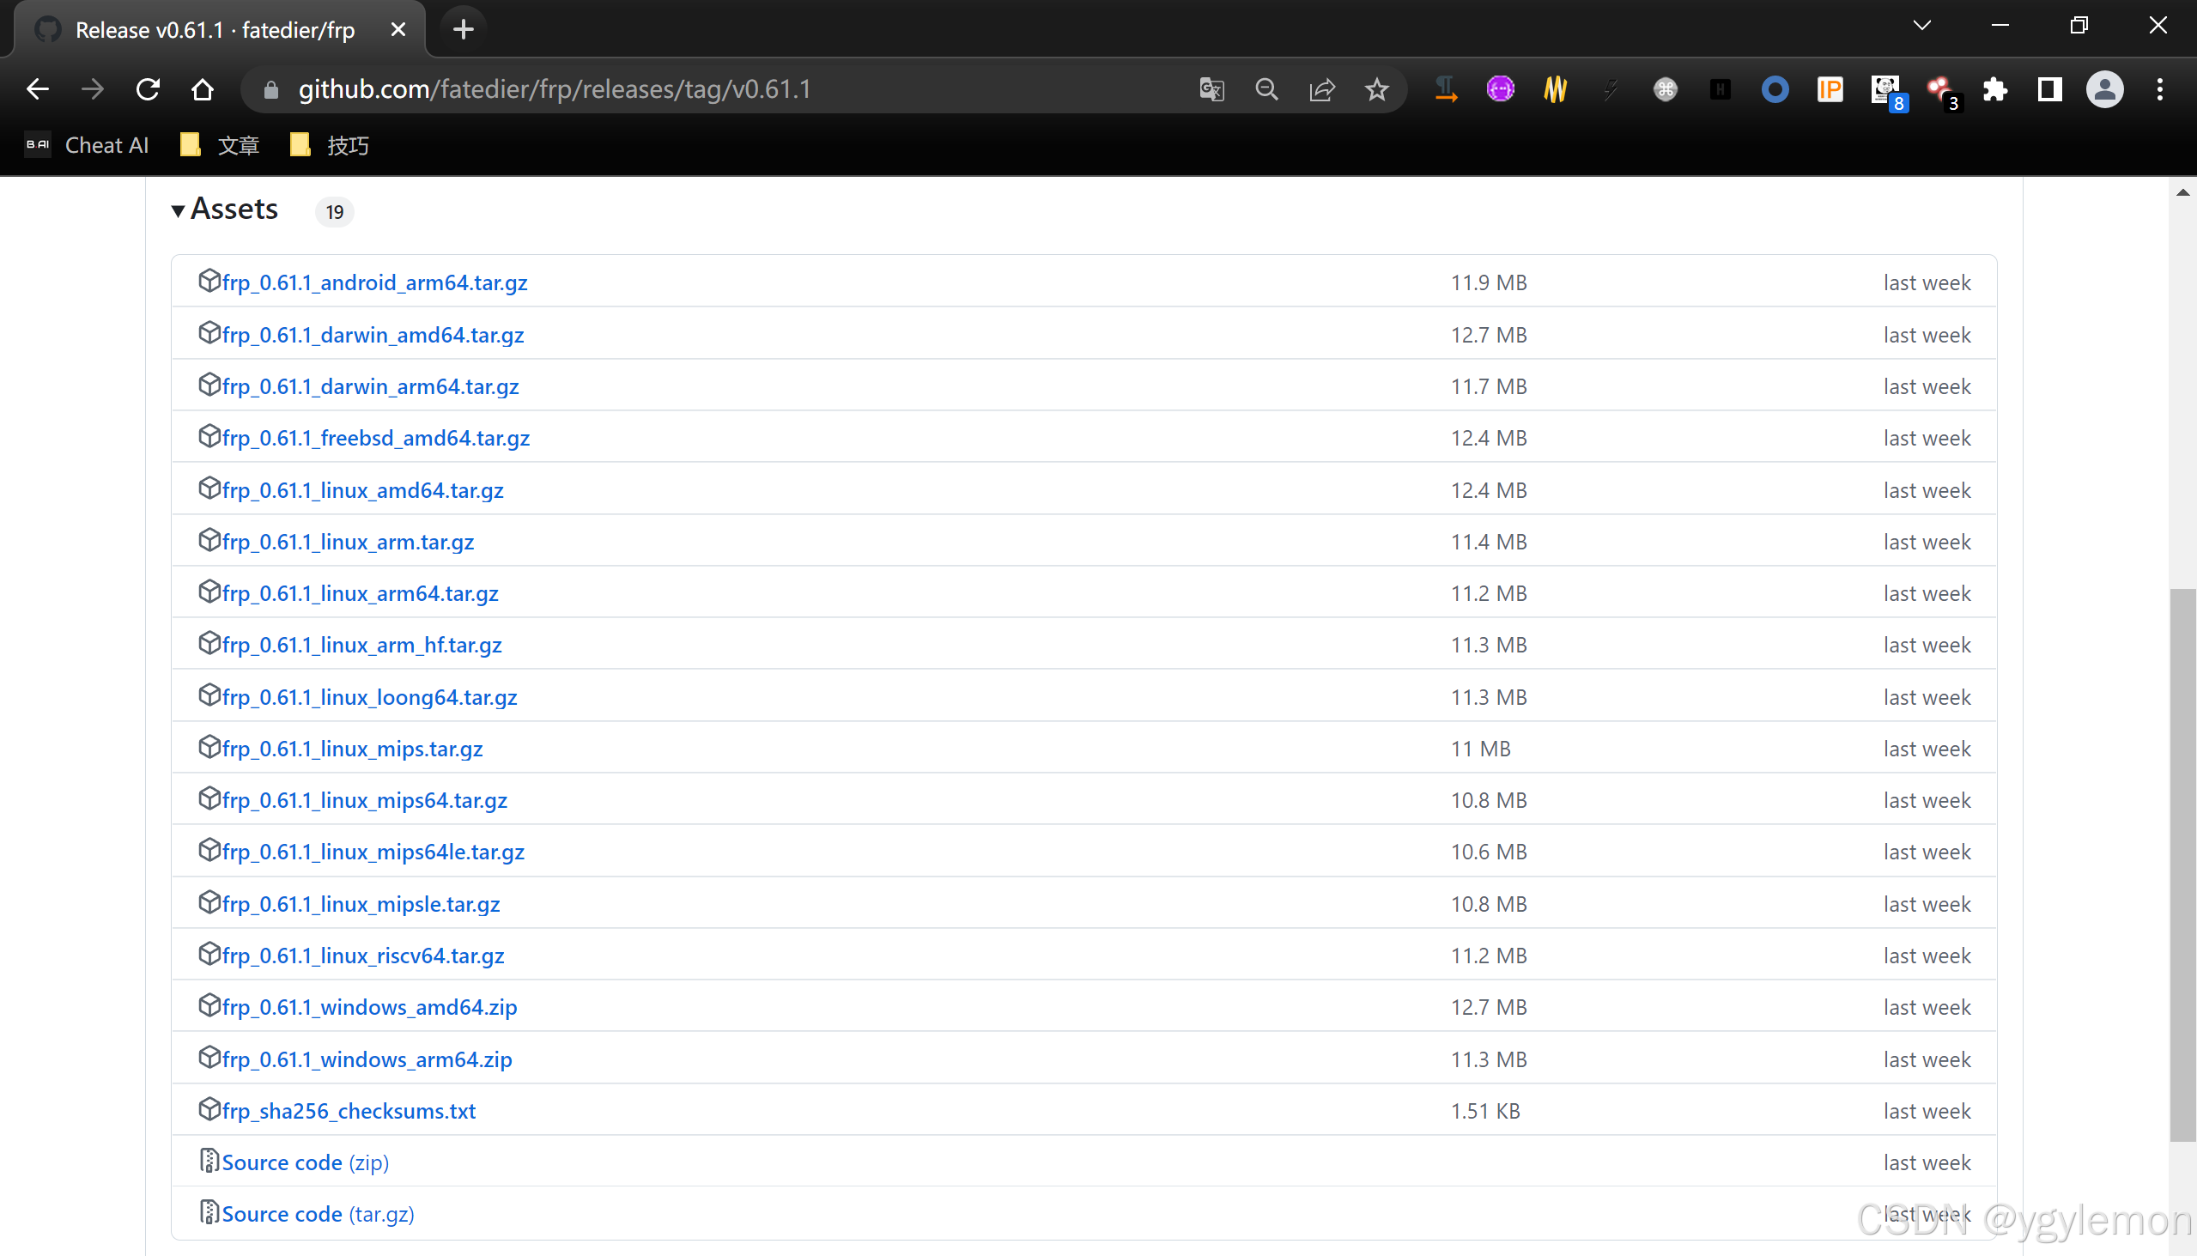Click the home page icon
The width and height of the screenshot is (2197, 1256).
pyautogui.click(x=203, y=88)
